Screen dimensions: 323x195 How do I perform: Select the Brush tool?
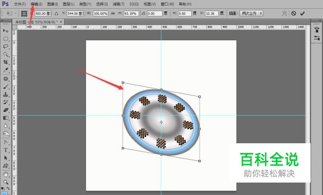tap(5, 87)
